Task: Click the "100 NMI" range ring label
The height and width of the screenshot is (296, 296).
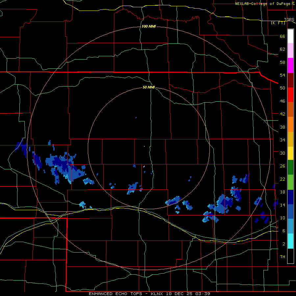Action: [149, 26]
